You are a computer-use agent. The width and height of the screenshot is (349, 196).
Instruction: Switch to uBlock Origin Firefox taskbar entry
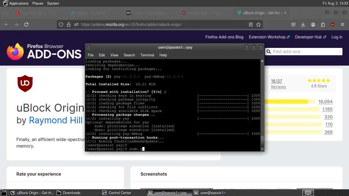32,193
